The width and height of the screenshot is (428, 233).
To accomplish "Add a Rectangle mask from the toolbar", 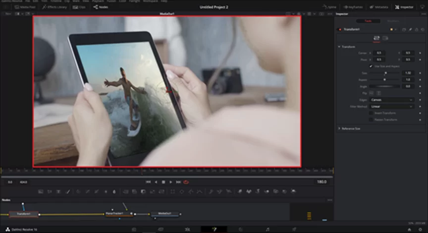I will (x=173, y=192).
